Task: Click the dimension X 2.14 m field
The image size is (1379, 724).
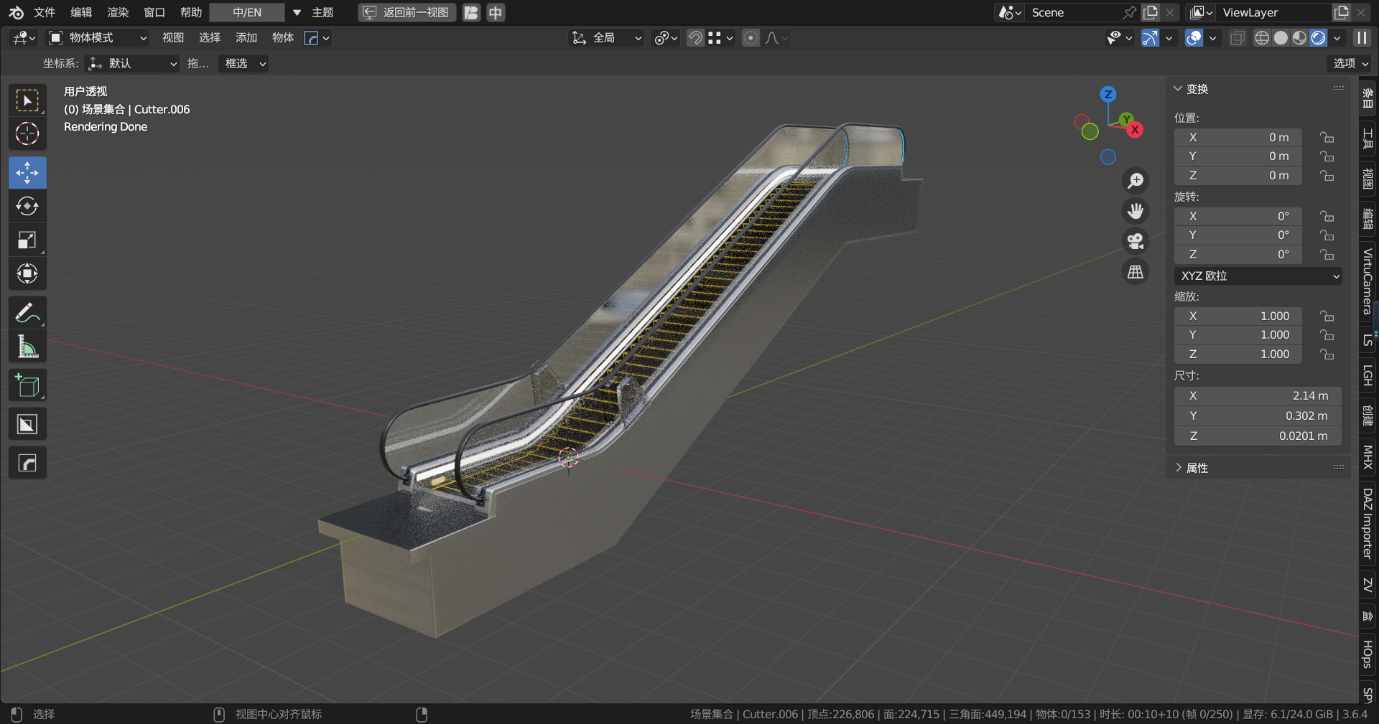Action: [x=1258, y=395]
